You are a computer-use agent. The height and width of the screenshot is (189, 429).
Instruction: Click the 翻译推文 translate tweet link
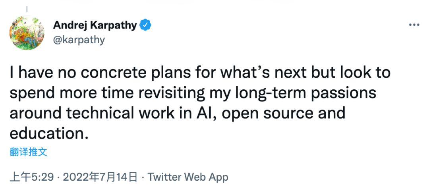29,152
